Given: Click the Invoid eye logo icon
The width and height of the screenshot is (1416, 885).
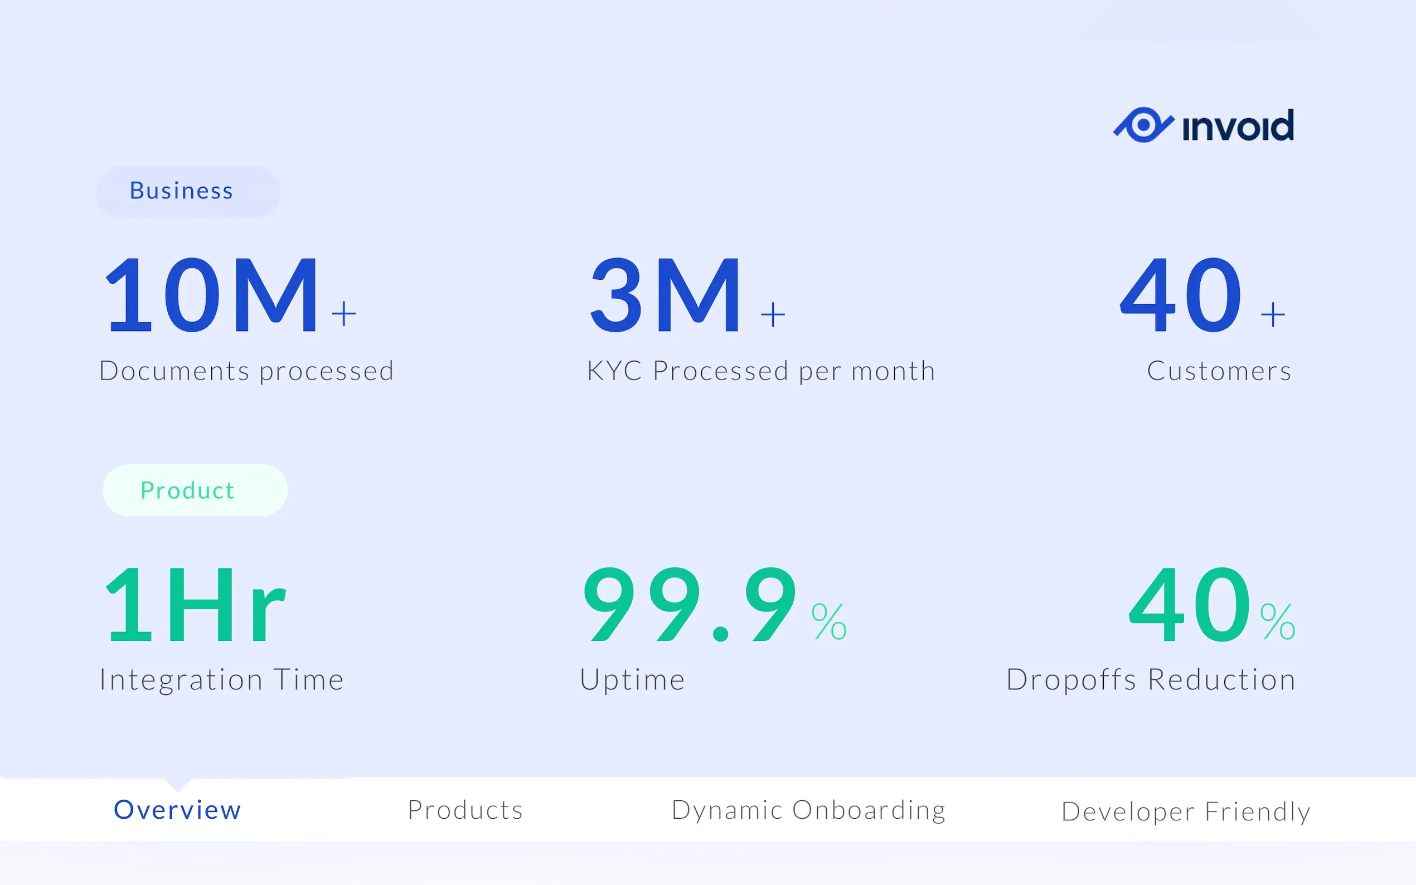Looking at the screenshot, I should point(1143,125).
